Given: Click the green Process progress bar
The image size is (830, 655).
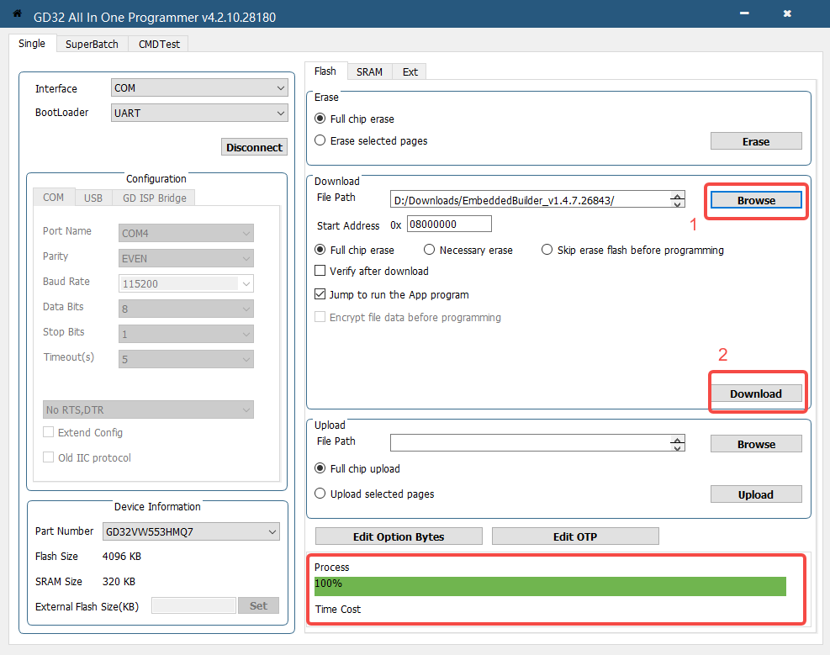Looking at the screenshot, I should click(550, 586).
